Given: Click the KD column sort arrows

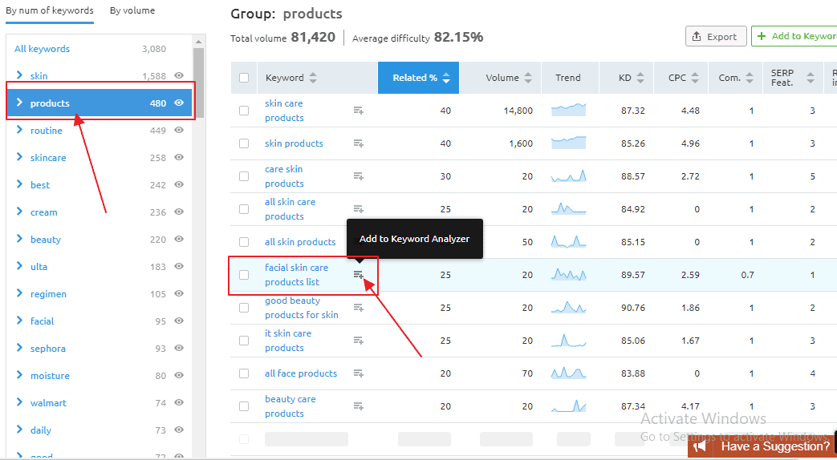Looking at the screenshot, I should tap(640, 78).
